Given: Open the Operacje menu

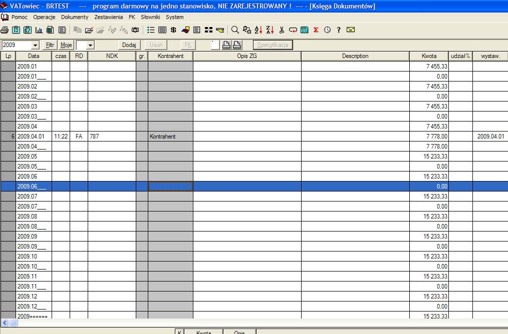Looking at the screenshot, I should pyautogui.click(x=44, y=17).
